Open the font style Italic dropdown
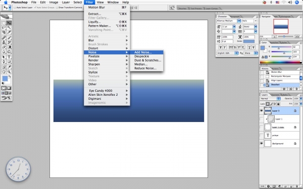 tap(256, 21)
